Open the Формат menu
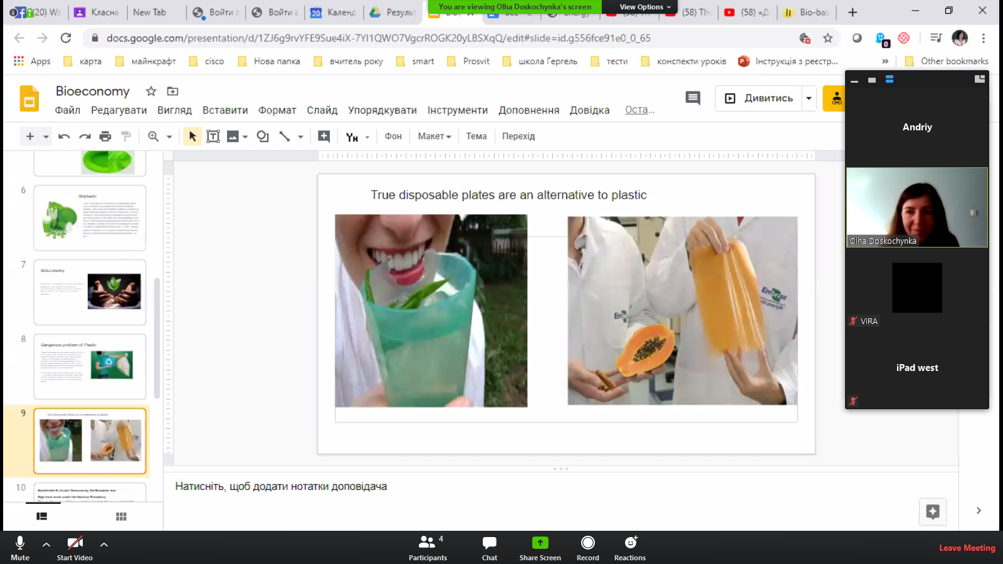The height and width of the screenshot is (564, 1003). pyautogui.click(x=277, y=110)
